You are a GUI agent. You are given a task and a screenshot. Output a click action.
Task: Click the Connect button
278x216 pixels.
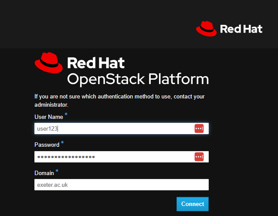(x=193, y=204)
